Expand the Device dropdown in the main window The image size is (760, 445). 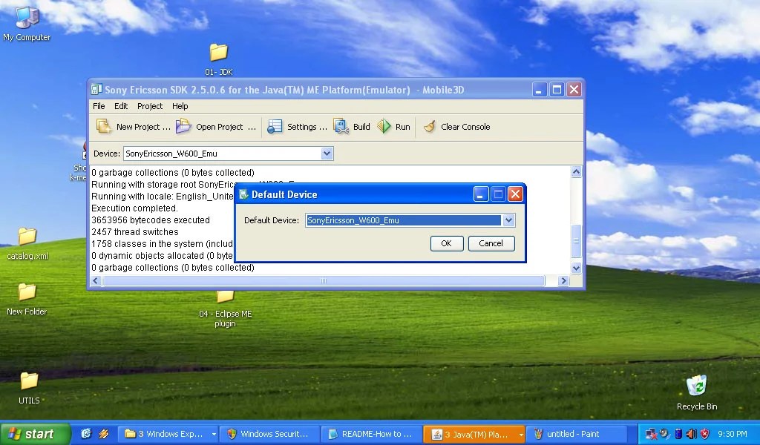(x=327, y=154)
